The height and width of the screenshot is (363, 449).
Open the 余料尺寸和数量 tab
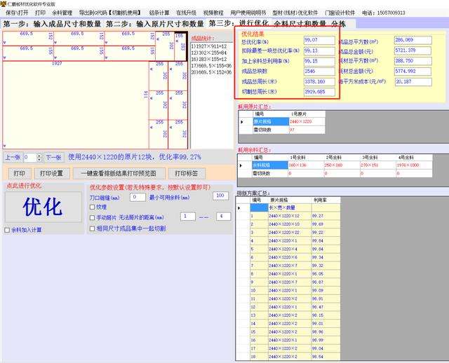tap(300, 23)
